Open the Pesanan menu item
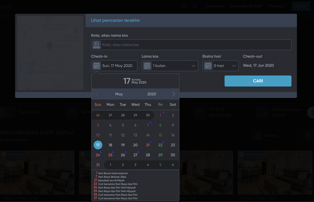The image size is (314, 202). tap(276, 6)
